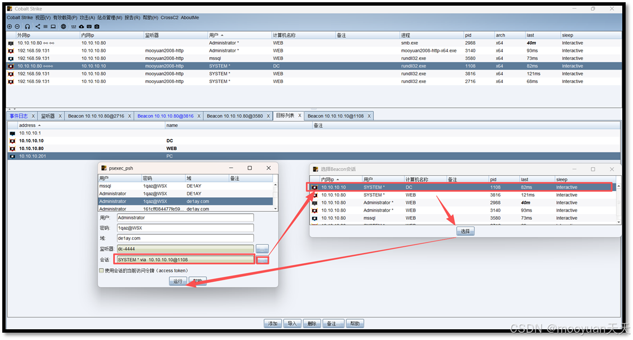Open downloaded files cloud icon

[x=81, y=27]
